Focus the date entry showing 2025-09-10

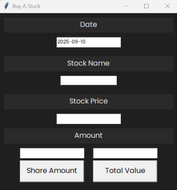(89, 42)
